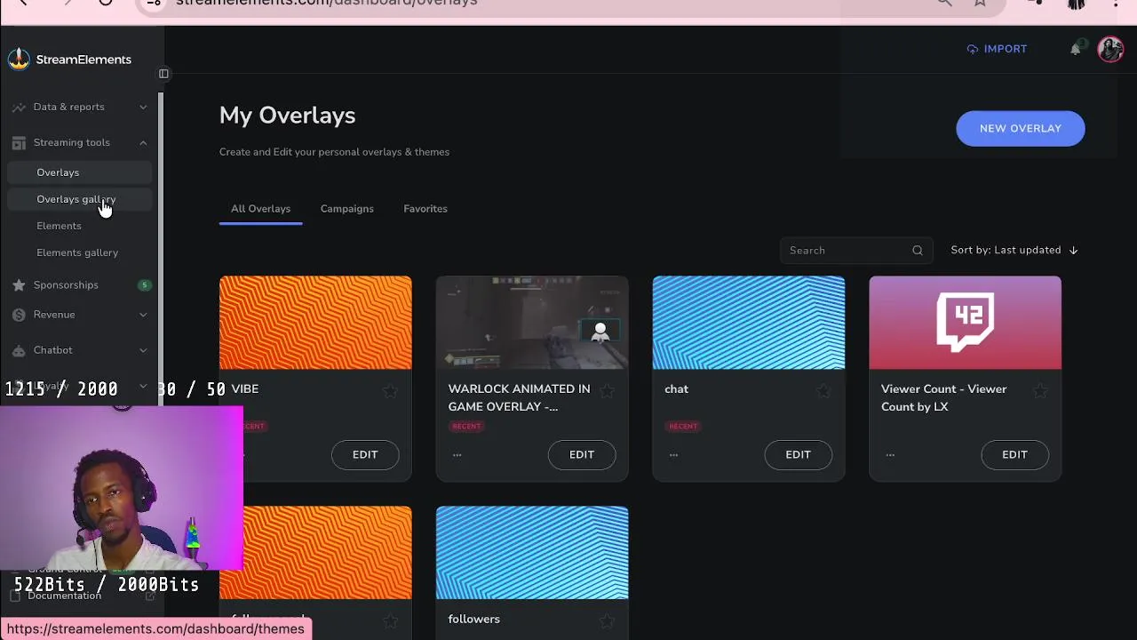Click the browser address bar URL

(x=327, y=3)
